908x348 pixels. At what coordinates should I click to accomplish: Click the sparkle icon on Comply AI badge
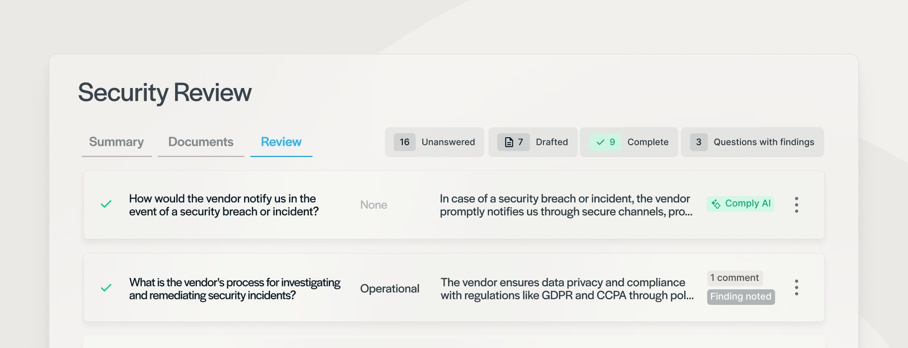point(716,204)
